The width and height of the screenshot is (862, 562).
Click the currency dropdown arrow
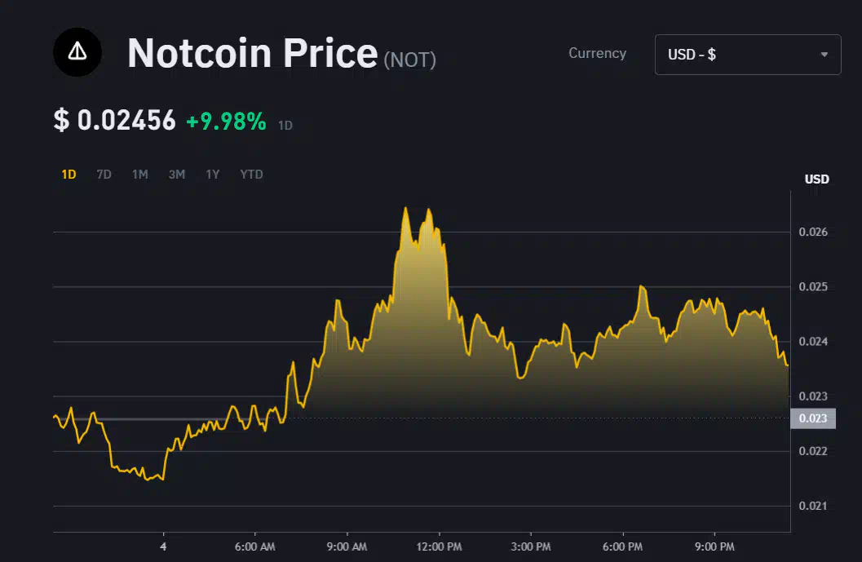[824, 55]
